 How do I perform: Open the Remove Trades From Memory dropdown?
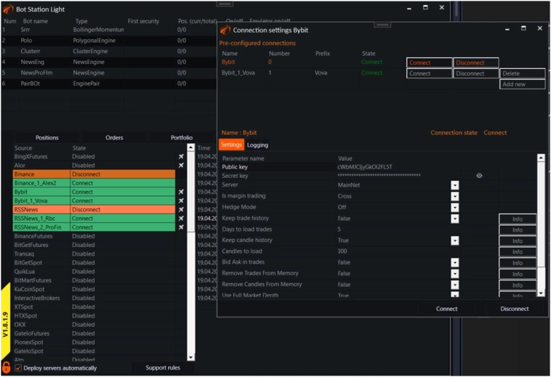[455, 273]
